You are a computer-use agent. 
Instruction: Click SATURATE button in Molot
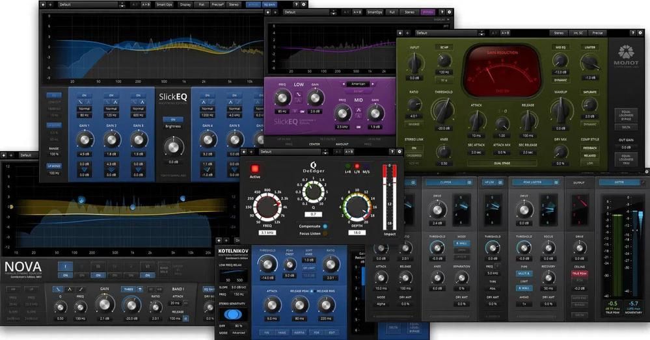tap(589, 92)
